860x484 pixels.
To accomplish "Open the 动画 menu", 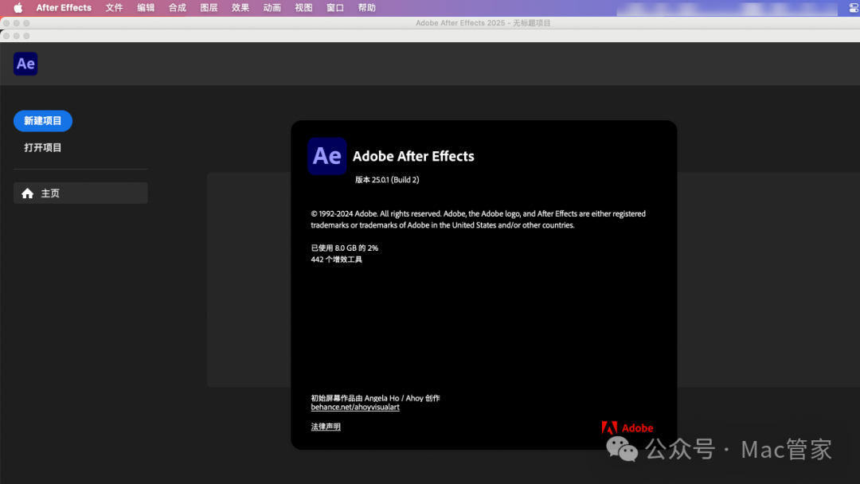I will [272, 8].
